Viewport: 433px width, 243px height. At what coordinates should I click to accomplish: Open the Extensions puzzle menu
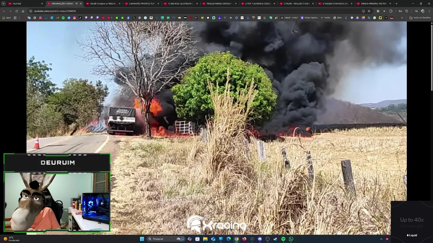click(391, 11)
